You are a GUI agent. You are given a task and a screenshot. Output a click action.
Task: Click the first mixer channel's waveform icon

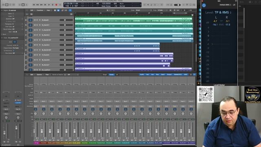point(35,109)
